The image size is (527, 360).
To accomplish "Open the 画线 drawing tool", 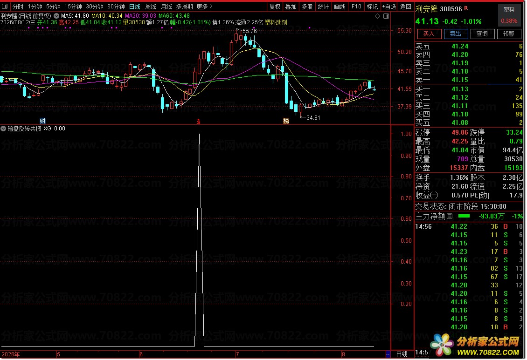I will [x=340, y=7].
